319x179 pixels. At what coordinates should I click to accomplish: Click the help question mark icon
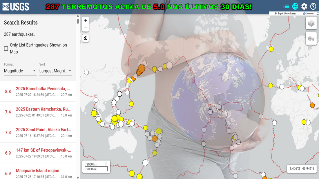(313, 6)
